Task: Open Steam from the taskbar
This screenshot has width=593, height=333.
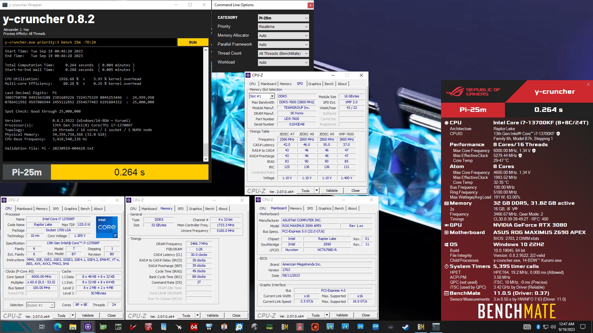Action: [406, 327]
